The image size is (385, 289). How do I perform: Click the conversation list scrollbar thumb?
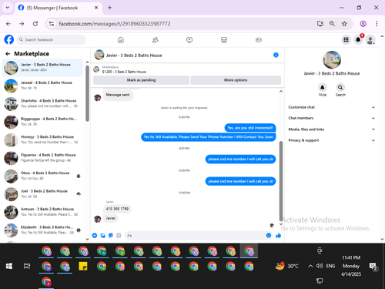point(87,93)
